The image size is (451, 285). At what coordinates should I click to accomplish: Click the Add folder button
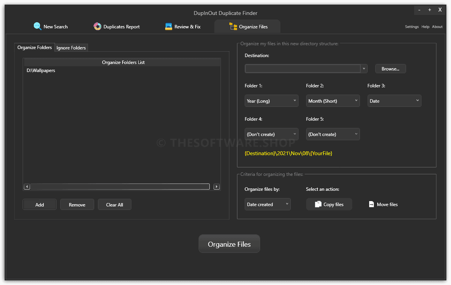coord(40,205)
